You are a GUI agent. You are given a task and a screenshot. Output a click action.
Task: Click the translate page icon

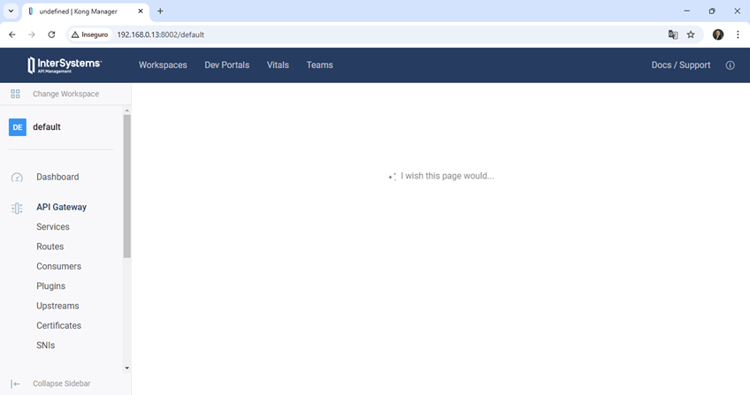673,34
